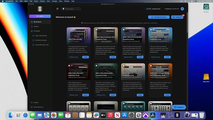Open the Help menu
Viewport: 213px width, 120px height.
(x=73, y=1)
